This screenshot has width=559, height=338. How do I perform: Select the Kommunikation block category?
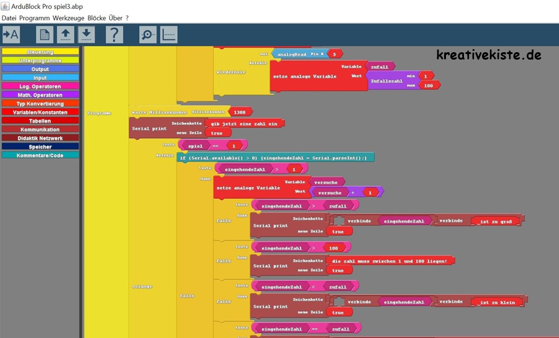[x=40, y=129]
